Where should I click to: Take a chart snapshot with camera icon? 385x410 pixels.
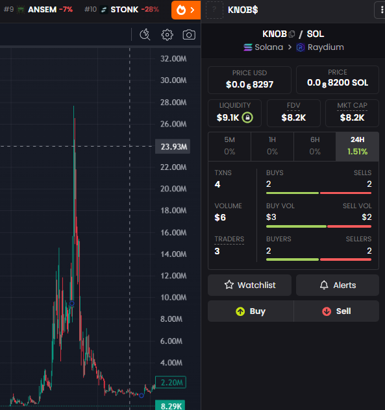(189, 35)
